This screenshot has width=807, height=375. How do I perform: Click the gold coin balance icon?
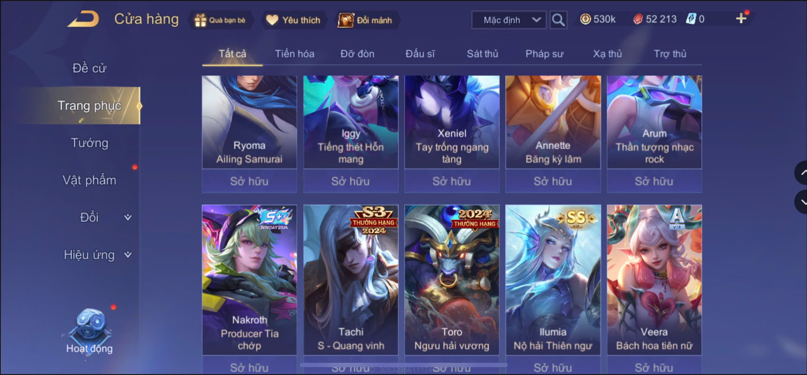pyautogui.click(x=585, y=19)
